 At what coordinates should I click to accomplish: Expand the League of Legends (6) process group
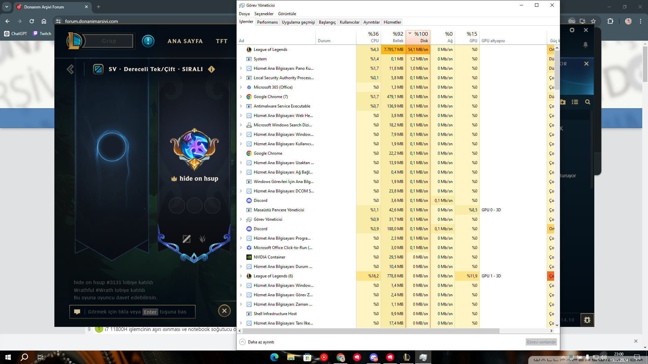(x=241, y=276)
